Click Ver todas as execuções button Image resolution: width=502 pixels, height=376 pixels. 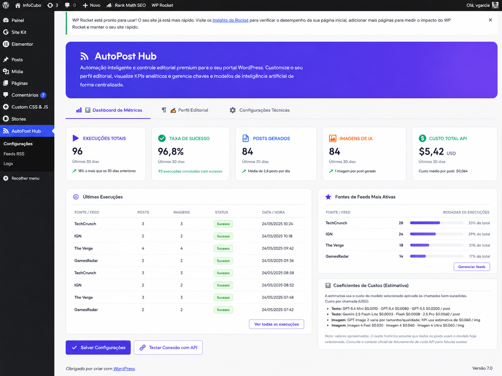277,324
